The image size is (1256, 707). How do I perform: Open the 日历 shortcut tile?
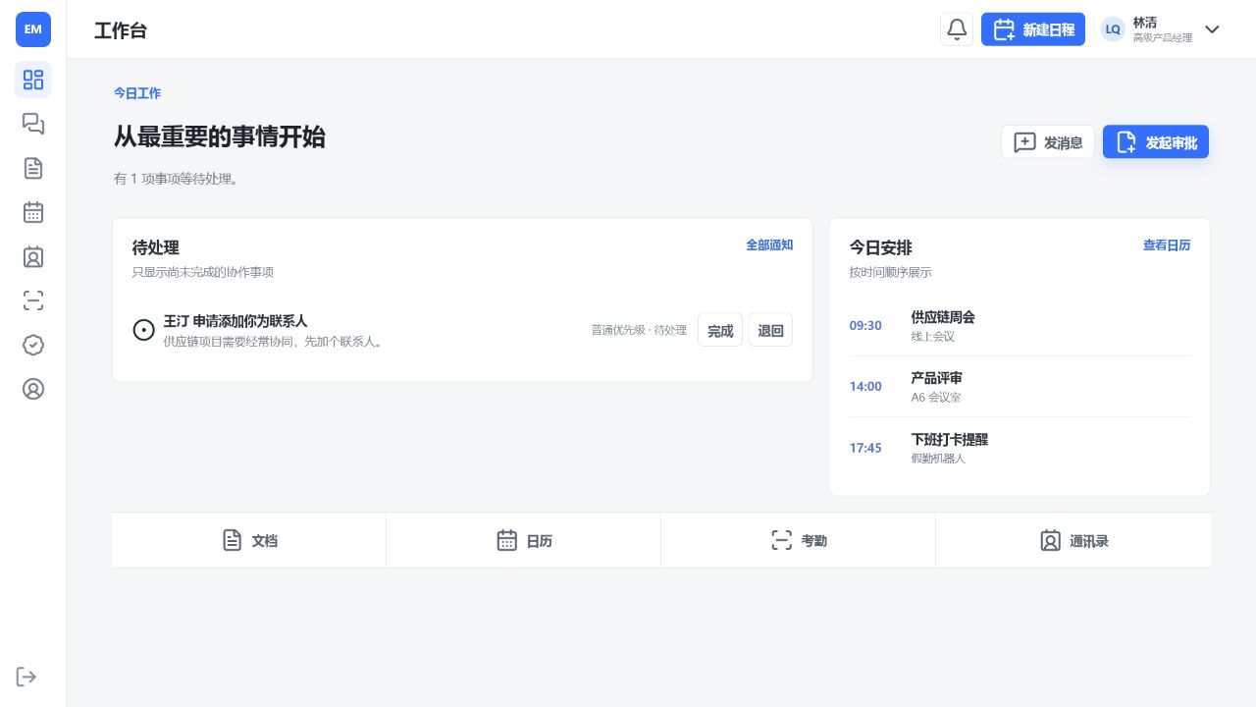524,540
